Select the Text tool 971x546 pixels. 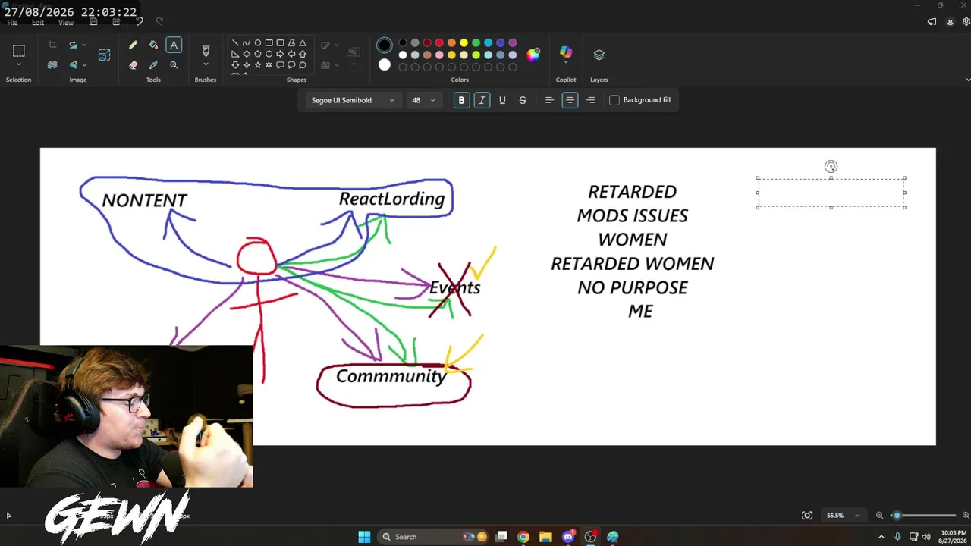(x=174, y=45)
